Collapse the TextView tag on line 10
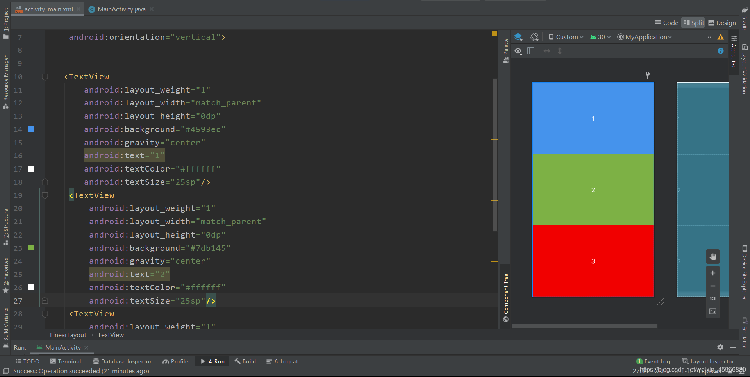This screenshot has width=750, height=377. coord(45,77)
